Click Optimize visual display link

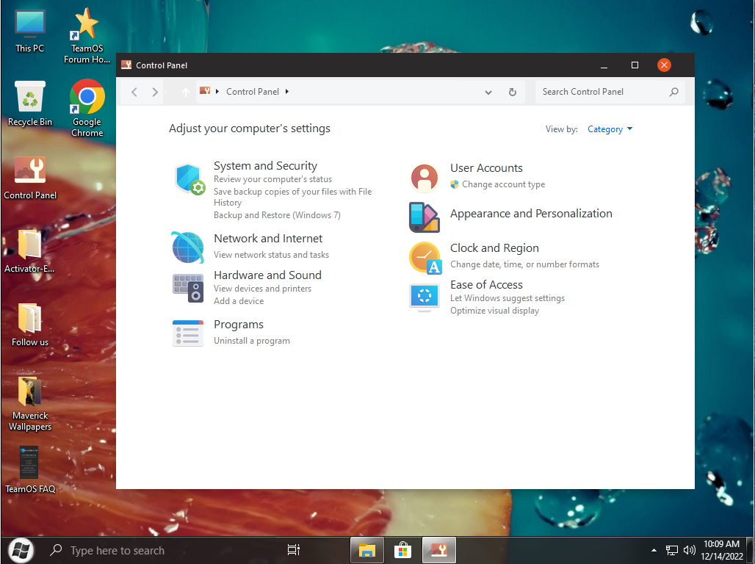(494, 311)
